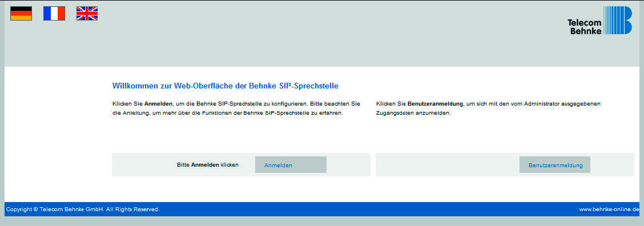
Task: Switch language to French flag
Action: tap(54, 14)
